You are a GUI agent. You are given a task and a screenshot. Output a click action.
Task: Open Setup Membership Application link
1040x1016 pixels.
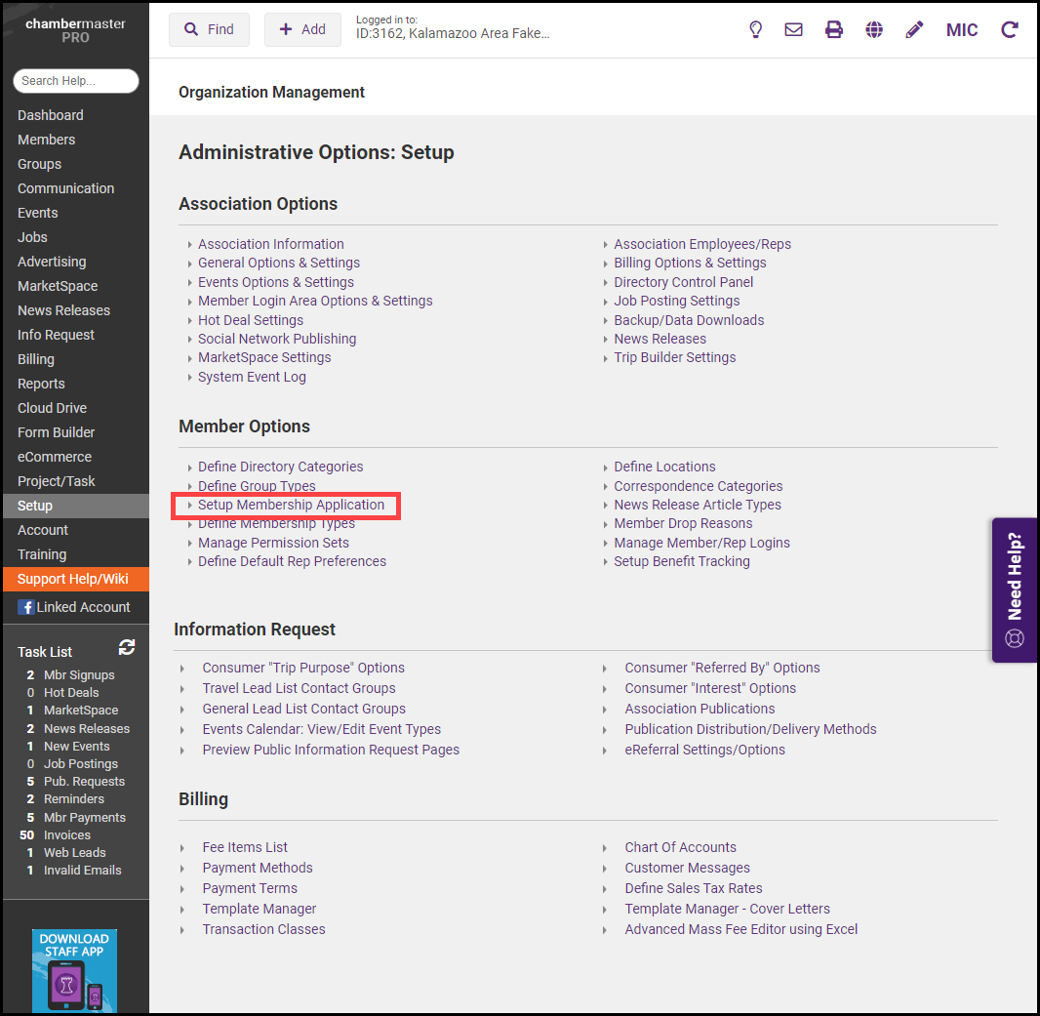point(291,505)
